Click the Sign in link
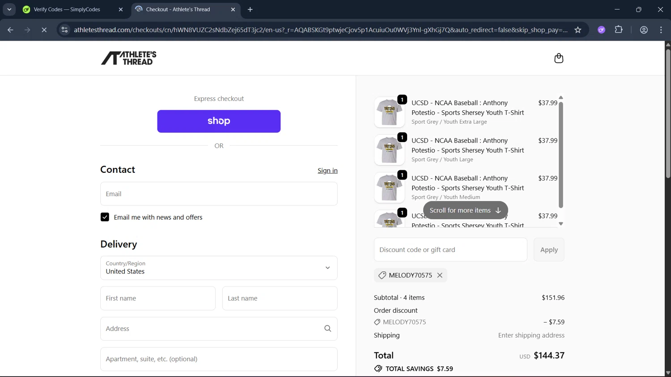 tap(327, 171)
